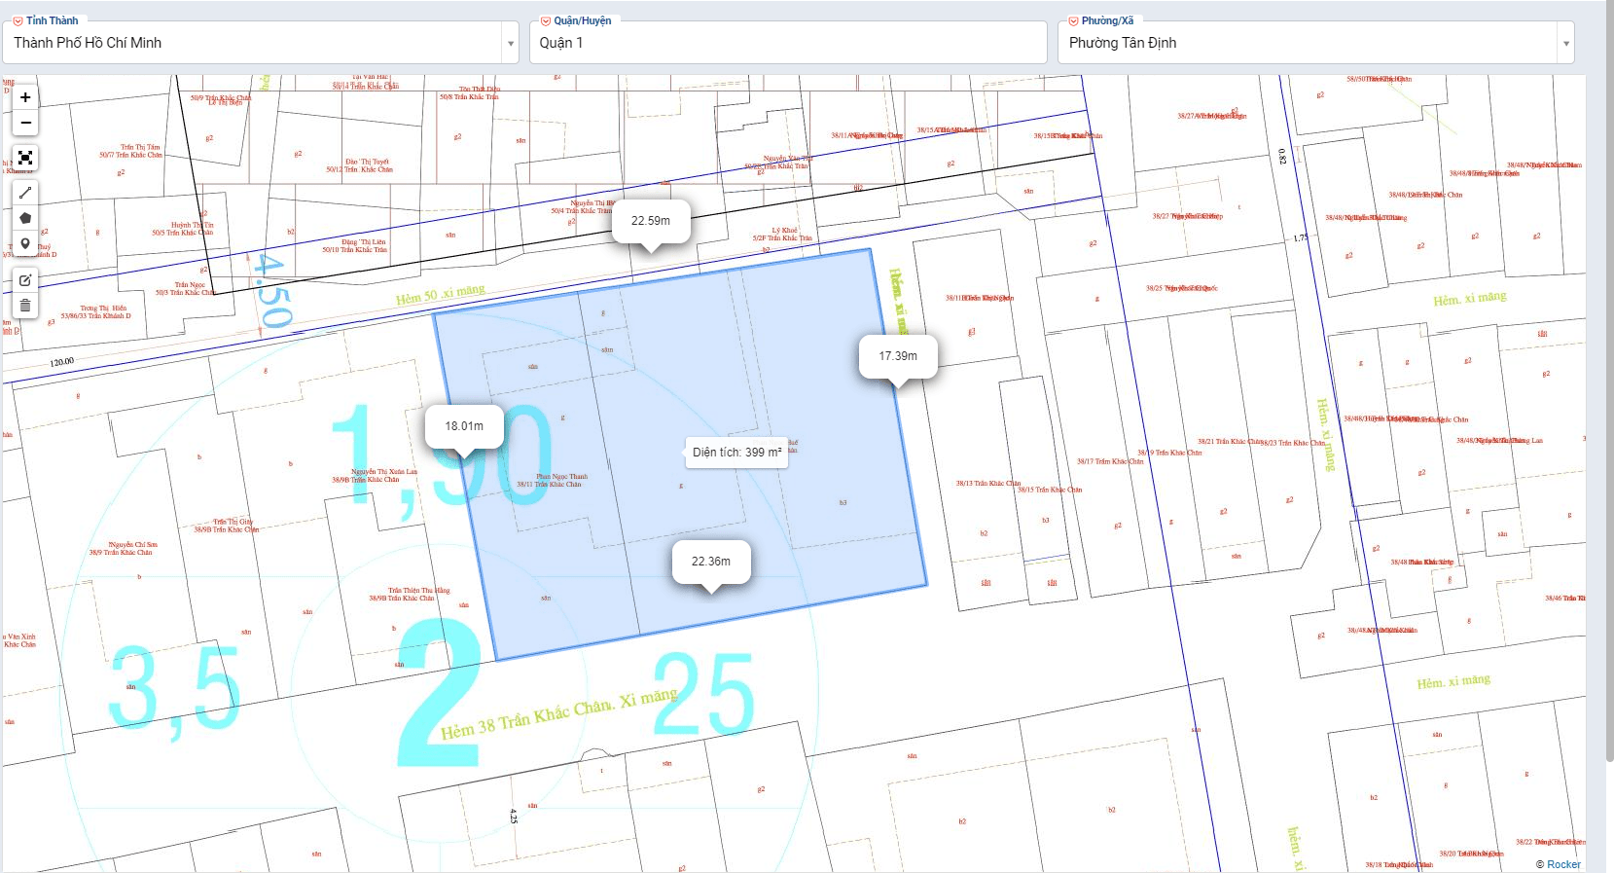Click the edit layers icon
The width and height of the screenshot is (1614, 873).
(x=25, y=280)
